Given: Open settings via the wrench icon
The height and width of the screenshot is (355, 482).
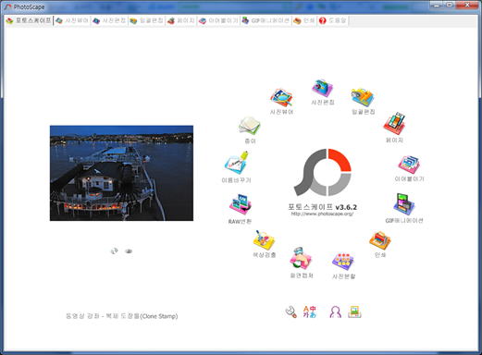Looking at the screenshot, I should pos(291,312).
